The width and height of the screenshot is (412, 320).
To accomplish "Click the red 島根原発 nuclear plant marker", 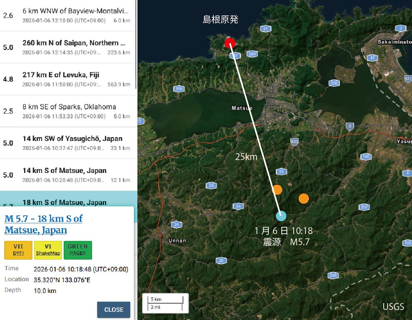I will click(x=230, y=43).
